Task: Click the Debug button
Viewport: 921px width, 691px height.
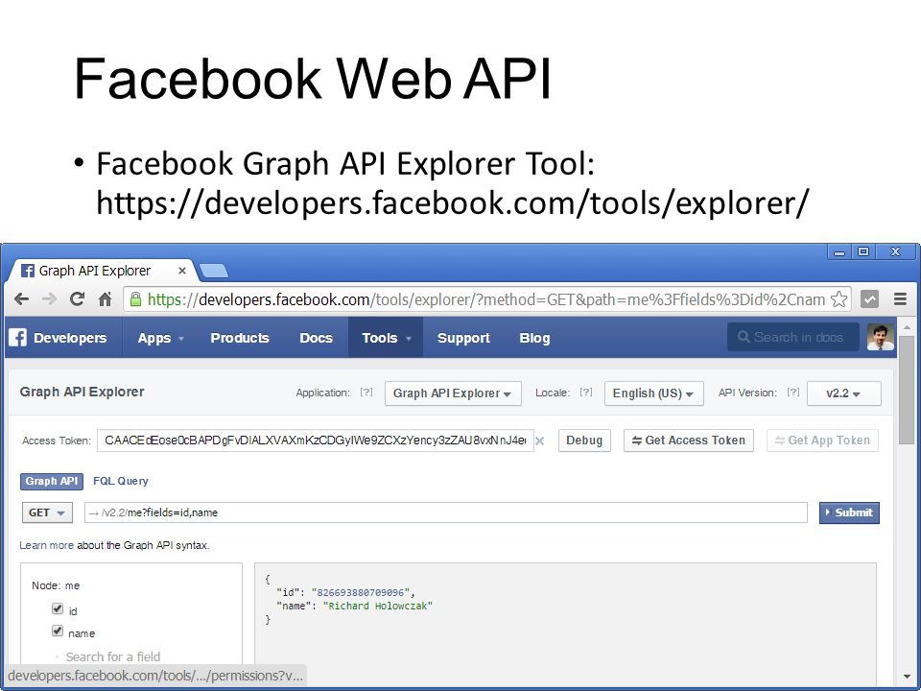Action: 584,441
